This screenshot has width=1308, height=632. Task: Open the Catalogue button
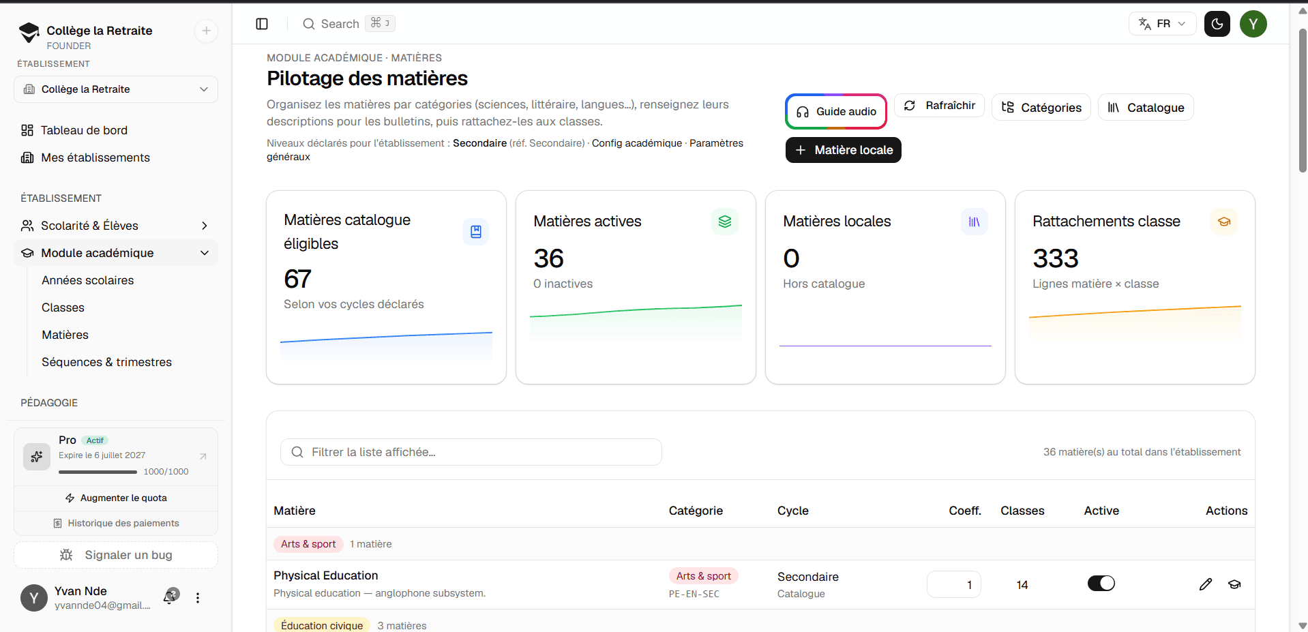(x=1146, y=107)
